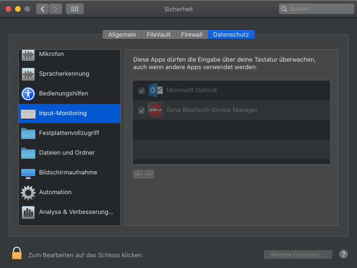Click the Weitere Optionen button
Screen dimensions: 357x268
point(298,255)
